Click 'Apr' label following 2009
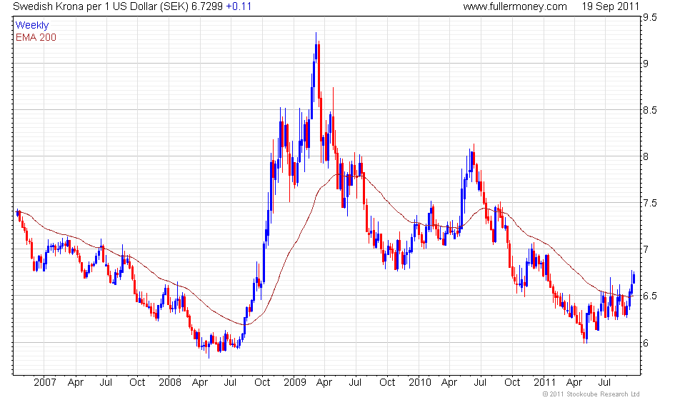Screen dimensions: 700x400 (x=324, y=383)
